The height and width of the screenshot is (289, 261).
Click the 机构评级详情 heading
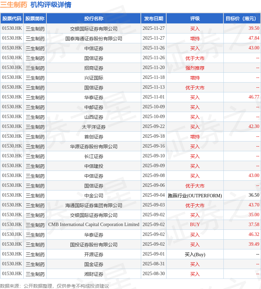[x=51, y=5]
